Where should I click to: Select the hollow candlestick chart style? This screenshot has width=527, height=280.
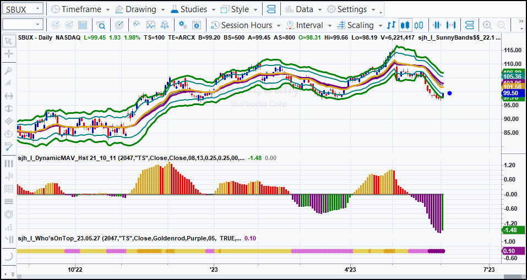tap(419, 25)
